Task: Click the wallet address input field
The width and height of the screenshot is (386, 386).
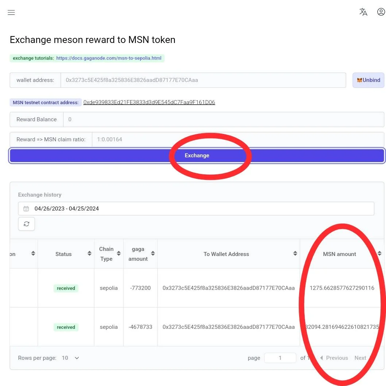Action: [203, 80]
